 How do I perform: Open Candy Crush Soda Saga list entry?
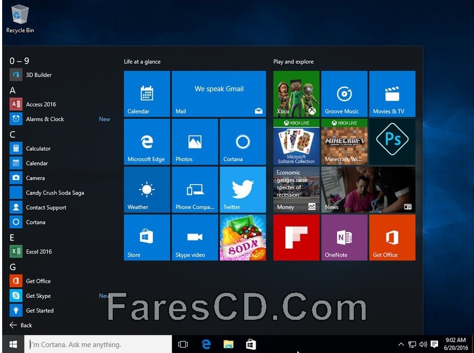click(x=61, y=192)
